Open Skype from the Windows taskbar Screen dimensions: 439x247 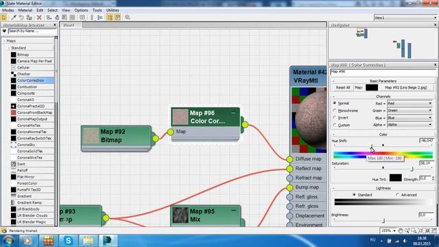point(68,240)
